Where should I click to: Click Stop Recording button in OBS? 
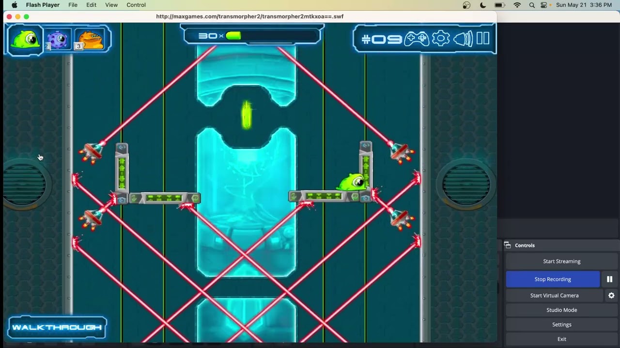click(553, 279)
